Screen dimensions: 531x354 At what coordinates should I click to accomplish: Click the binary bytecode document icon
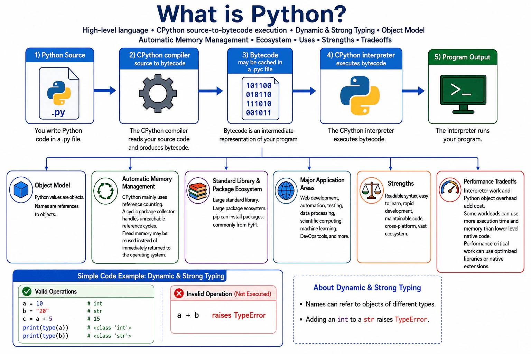click(x=260, y=98)
